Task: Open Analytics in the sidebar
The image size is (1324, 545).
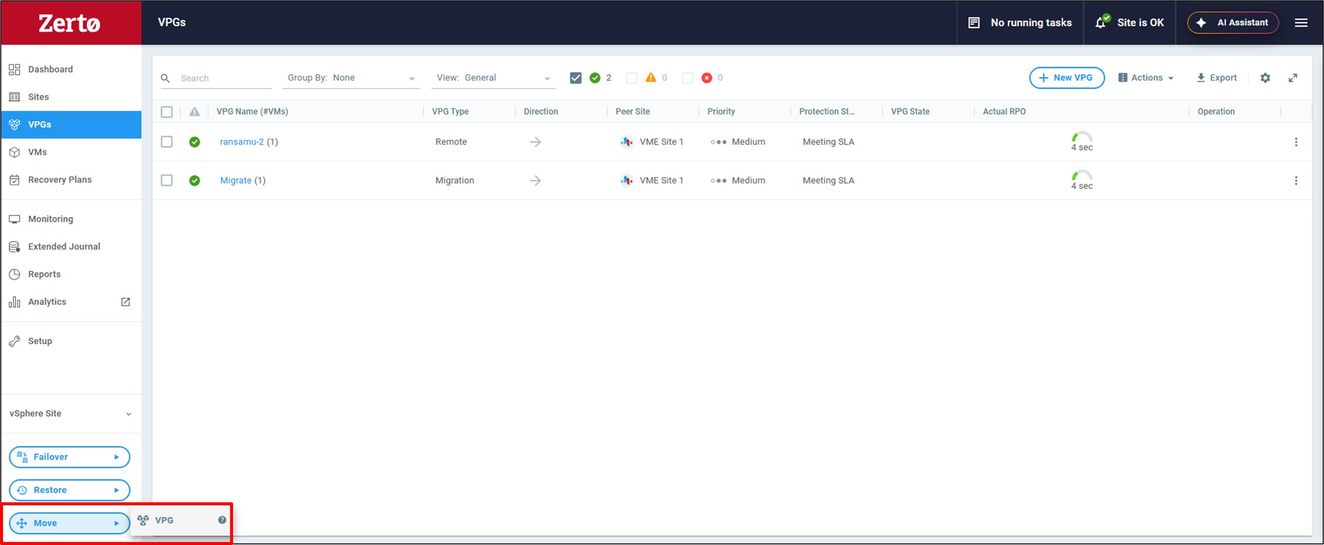Action: (x=71, y=302)
